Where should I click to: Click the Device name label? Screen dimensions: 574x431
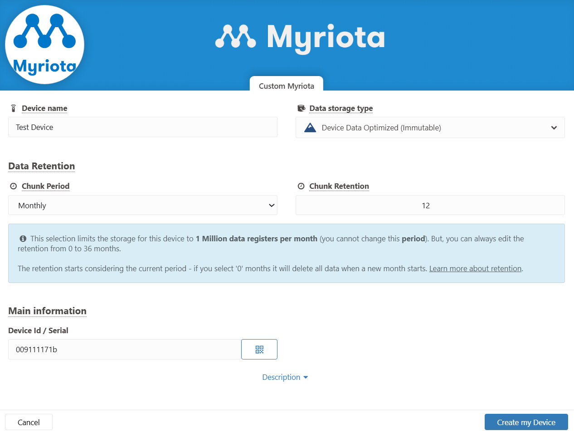click(x=44, y=109)
